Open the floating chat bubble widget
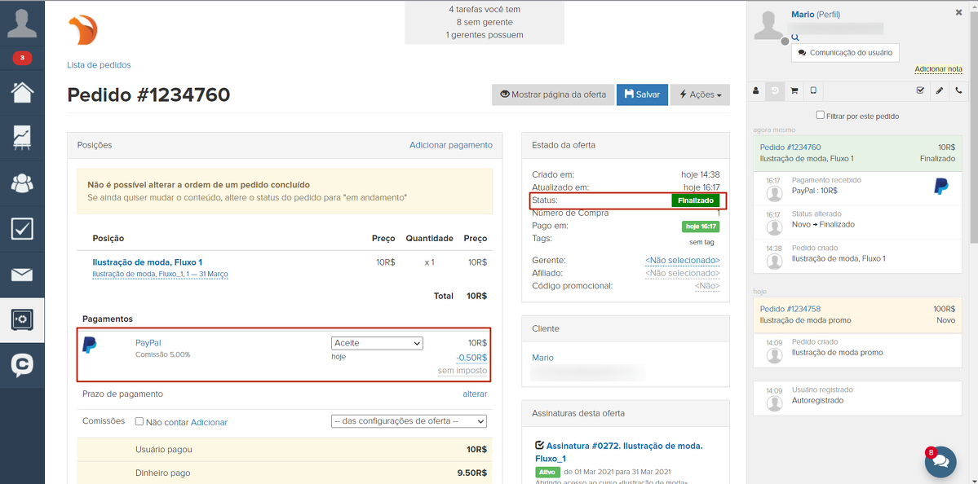 tap(940, 460)
